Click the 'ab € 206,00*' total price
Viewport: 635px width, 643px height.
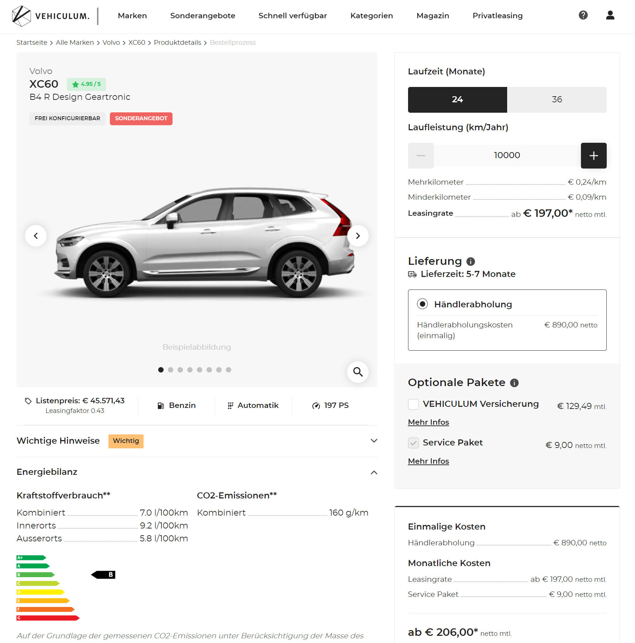(x=443, y=633)
